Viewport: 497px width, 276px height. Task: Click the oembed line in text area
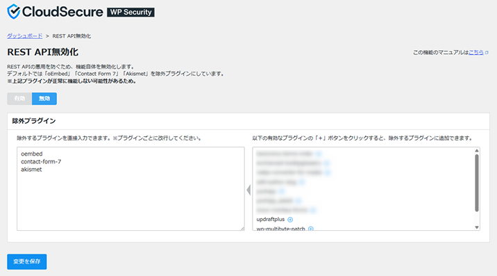coord(32,154)
